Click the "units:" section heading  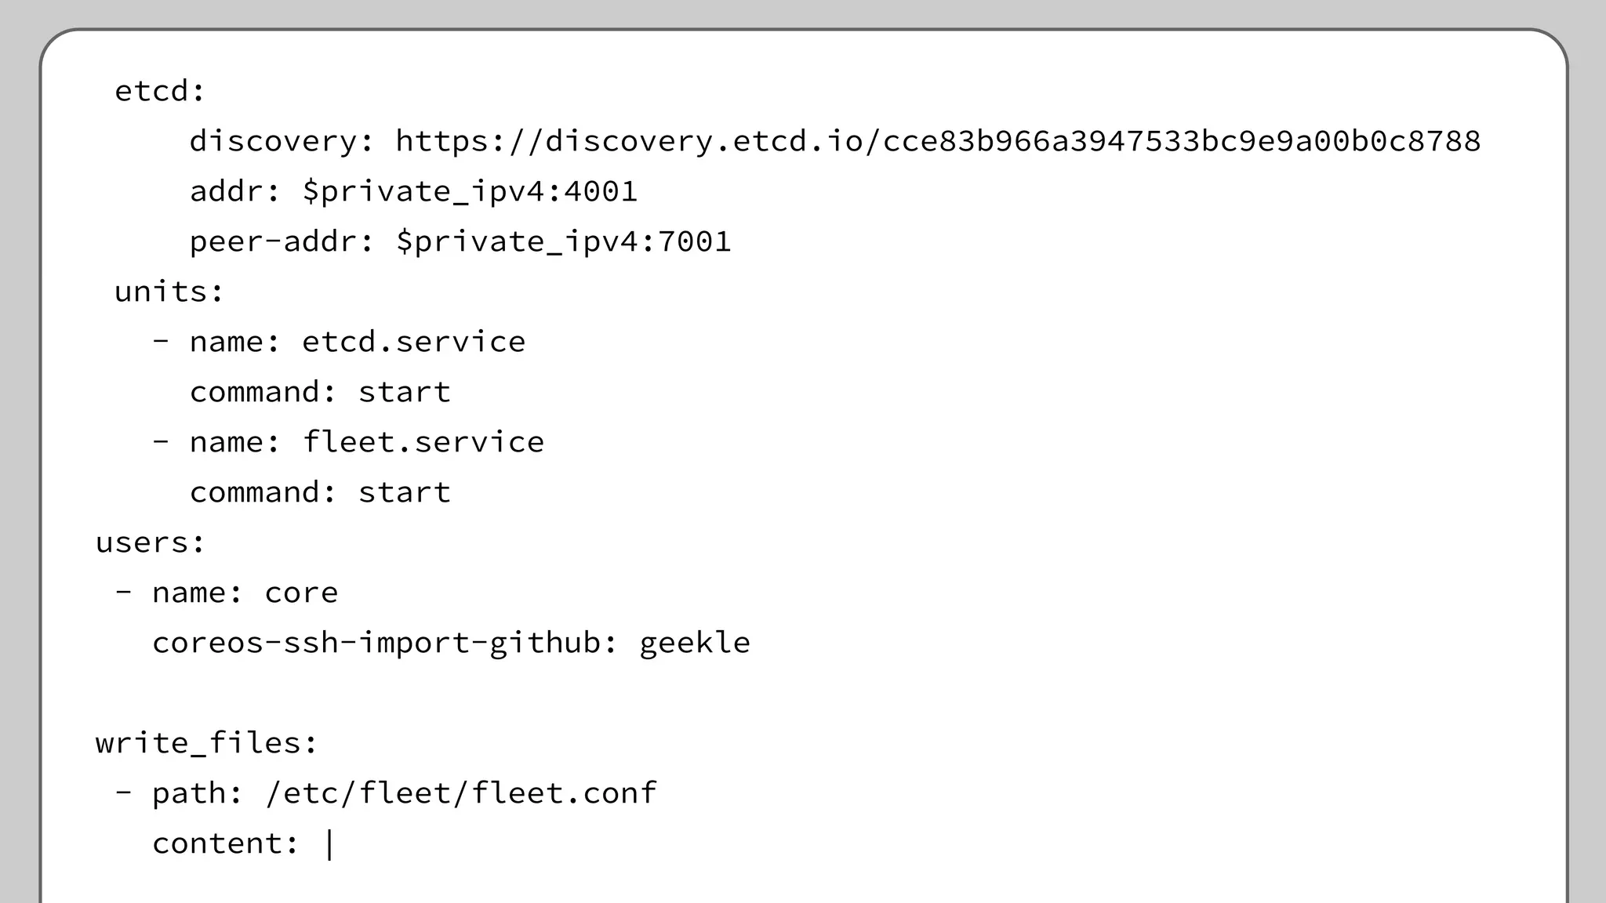[169, 292]
